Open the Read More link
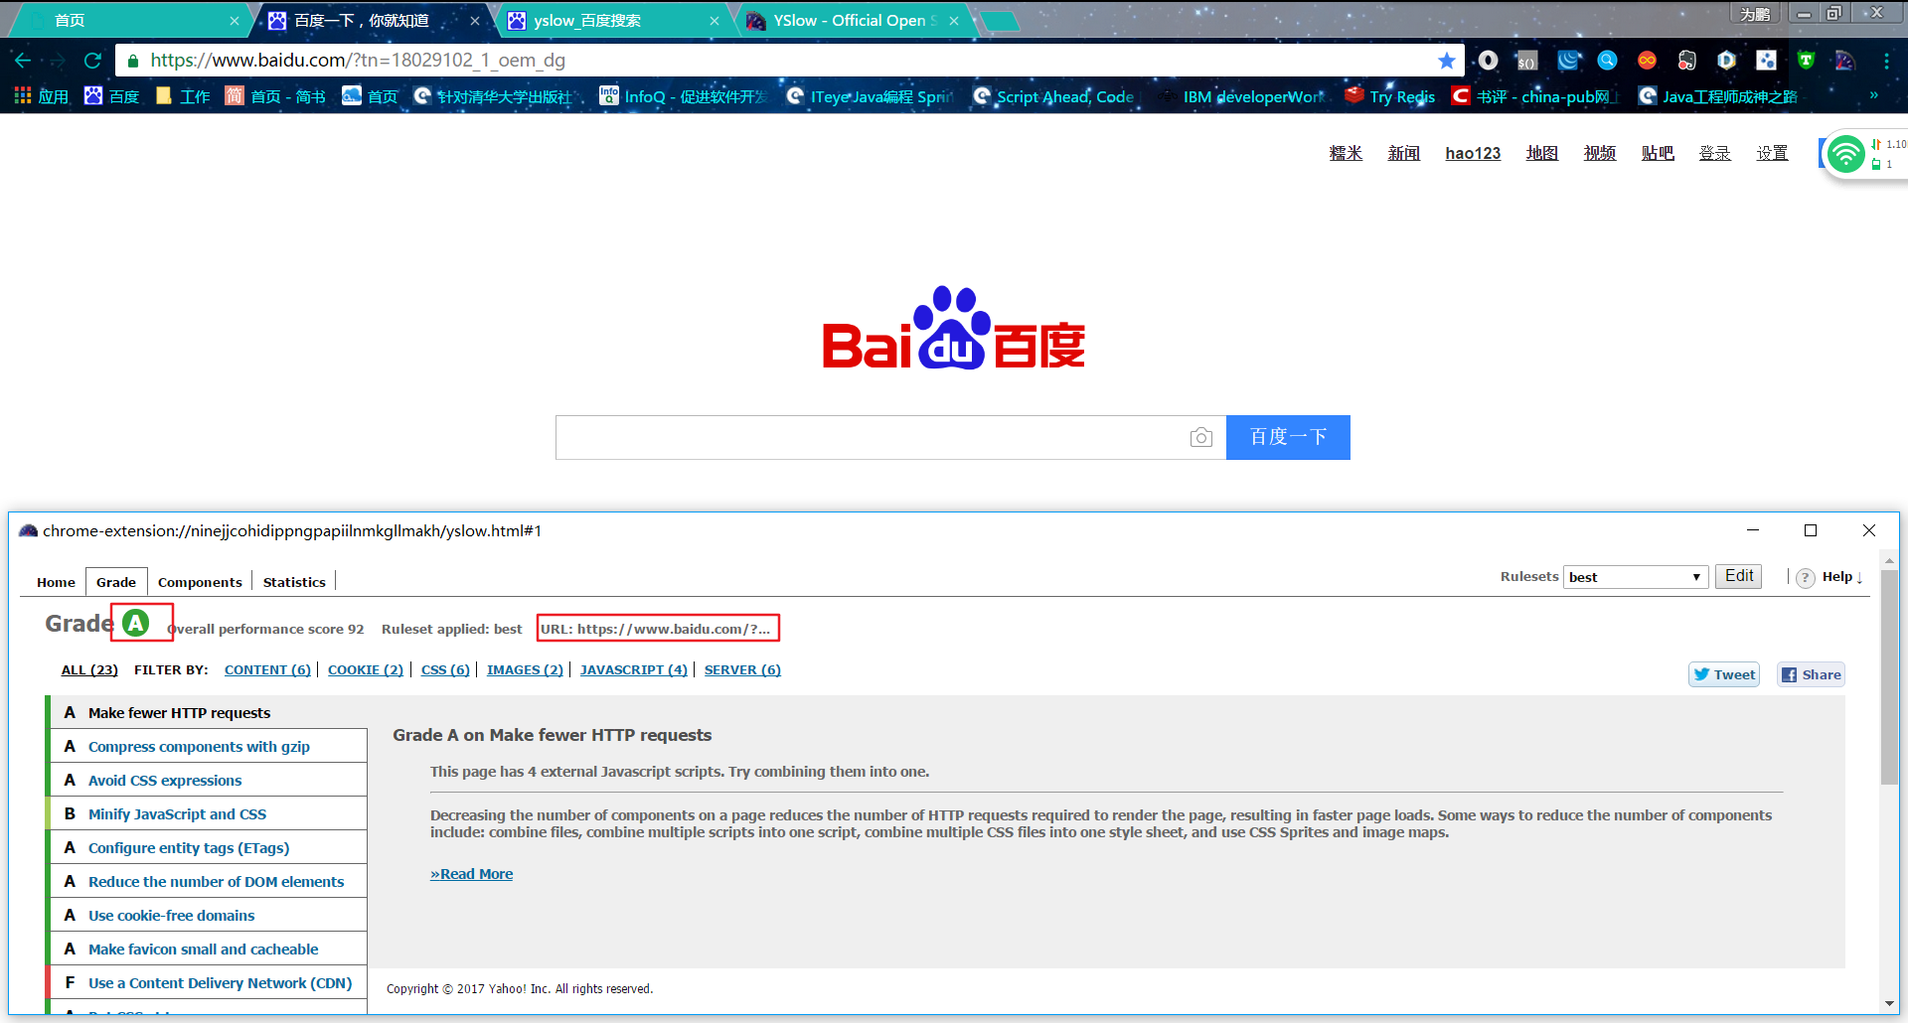This screenshot has height=1023, width=1908. pos(471,874)
